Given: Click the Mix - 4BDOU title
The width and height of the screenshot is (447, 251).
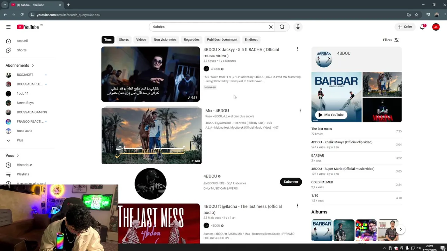Looking at the screenshot, I should 217,111.
